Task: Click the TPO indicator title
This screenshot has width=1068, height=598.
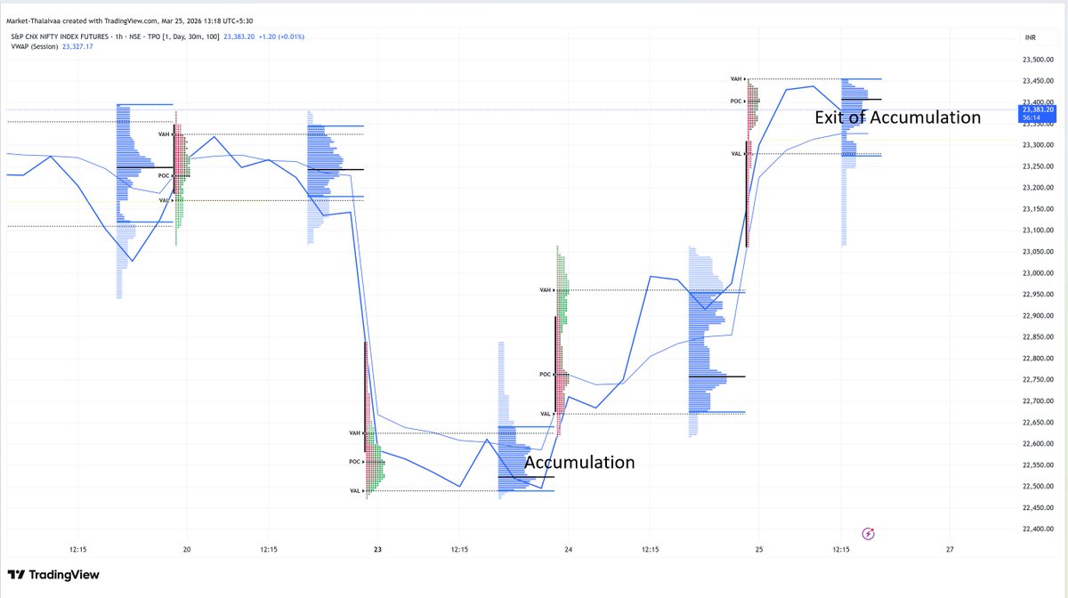Action: pos(153,37)
